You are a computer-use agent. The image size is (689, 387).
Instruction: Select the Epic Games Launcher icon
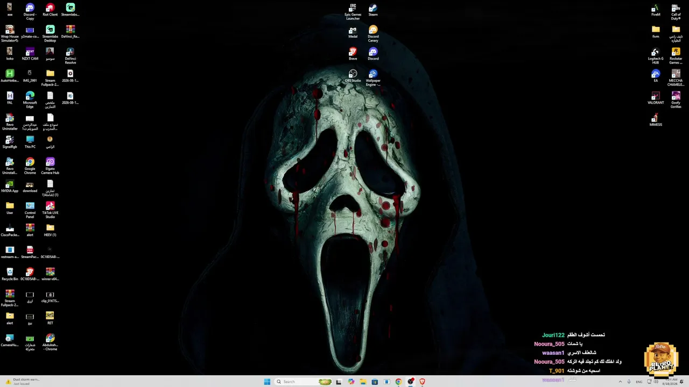click(x=353, y=12)
